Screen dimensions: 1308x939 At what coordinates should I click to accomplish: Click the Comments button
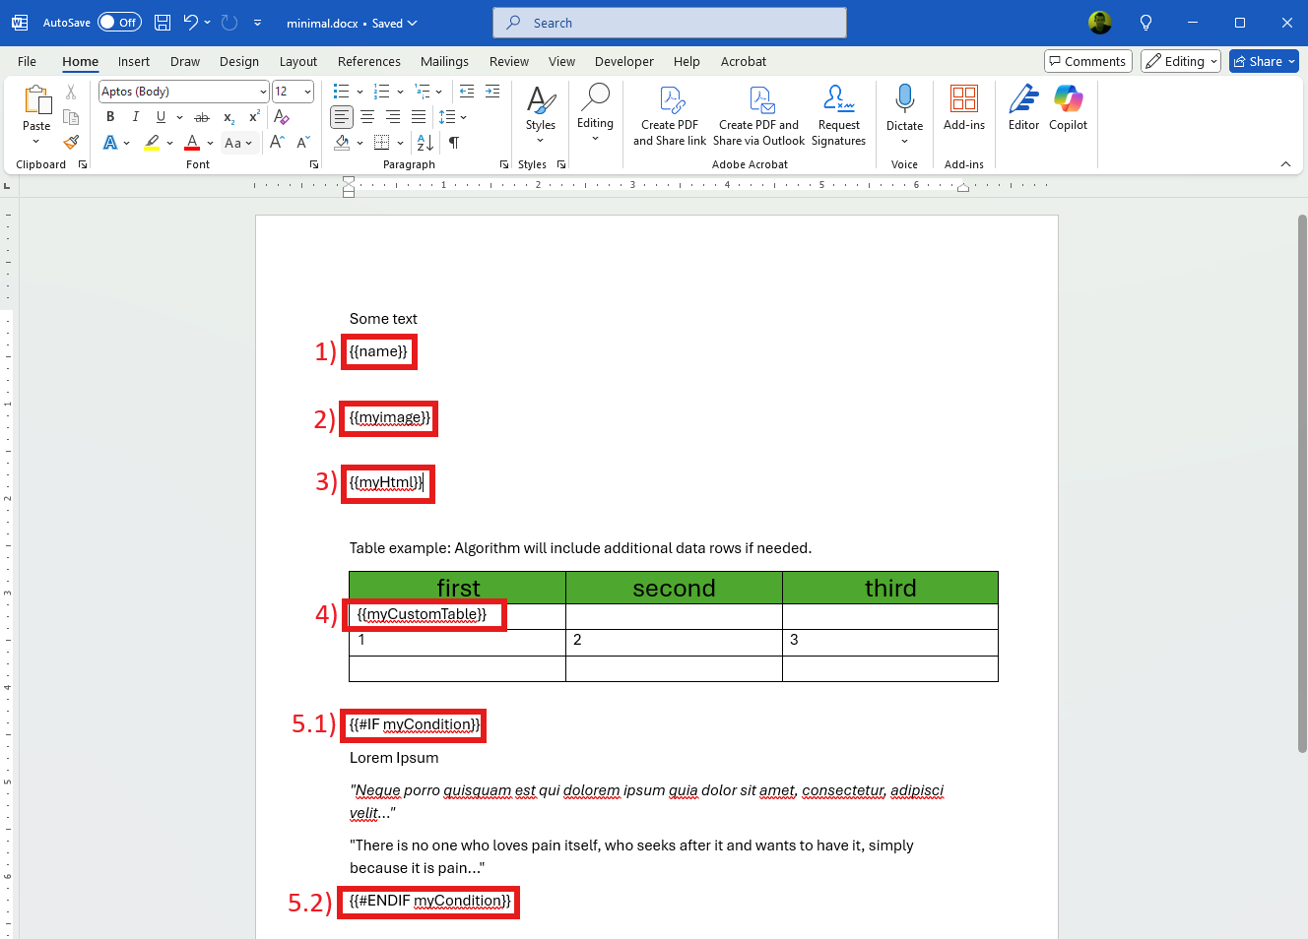coord(1087,60)
